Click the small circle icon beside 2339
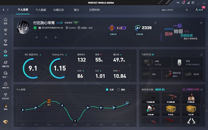This screenshot has height=130, width=208. (155, 23)
